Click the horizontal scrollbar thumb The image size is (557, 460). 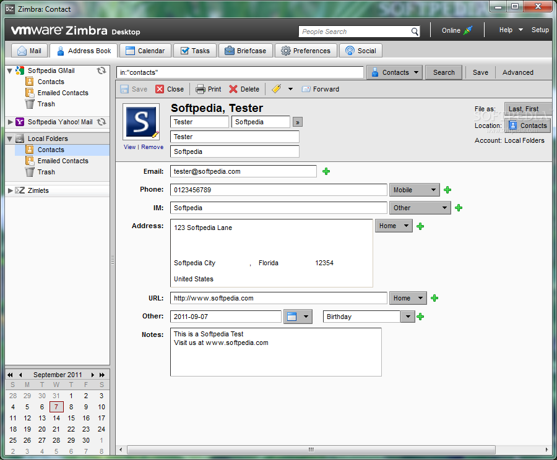(x=311, y=449)
